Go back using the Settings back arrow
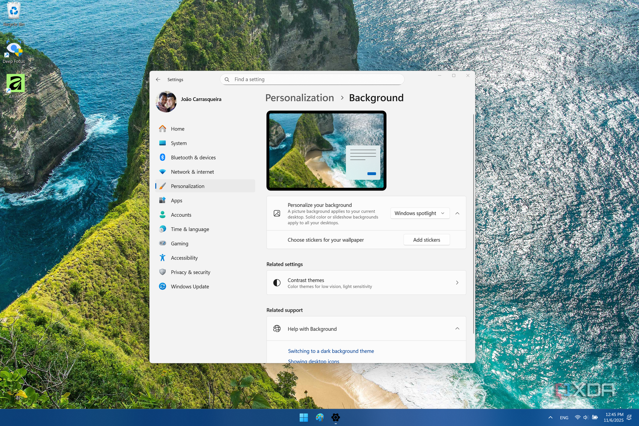The image size is (639, 426). [x=158, y=79]
